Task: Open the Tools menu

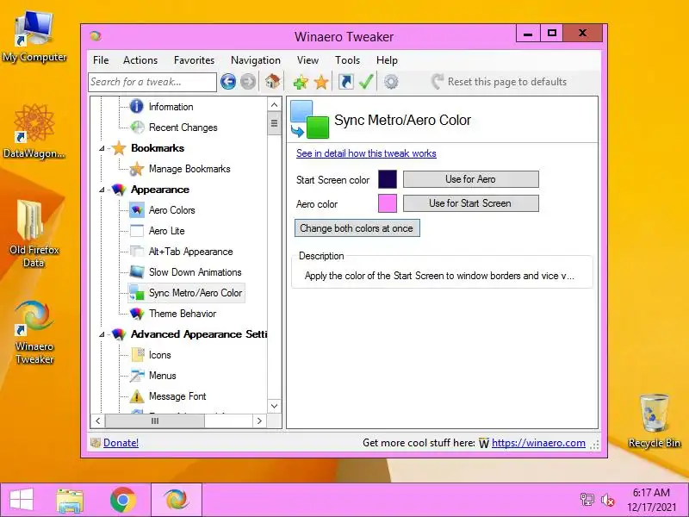Action: point(348,60)
